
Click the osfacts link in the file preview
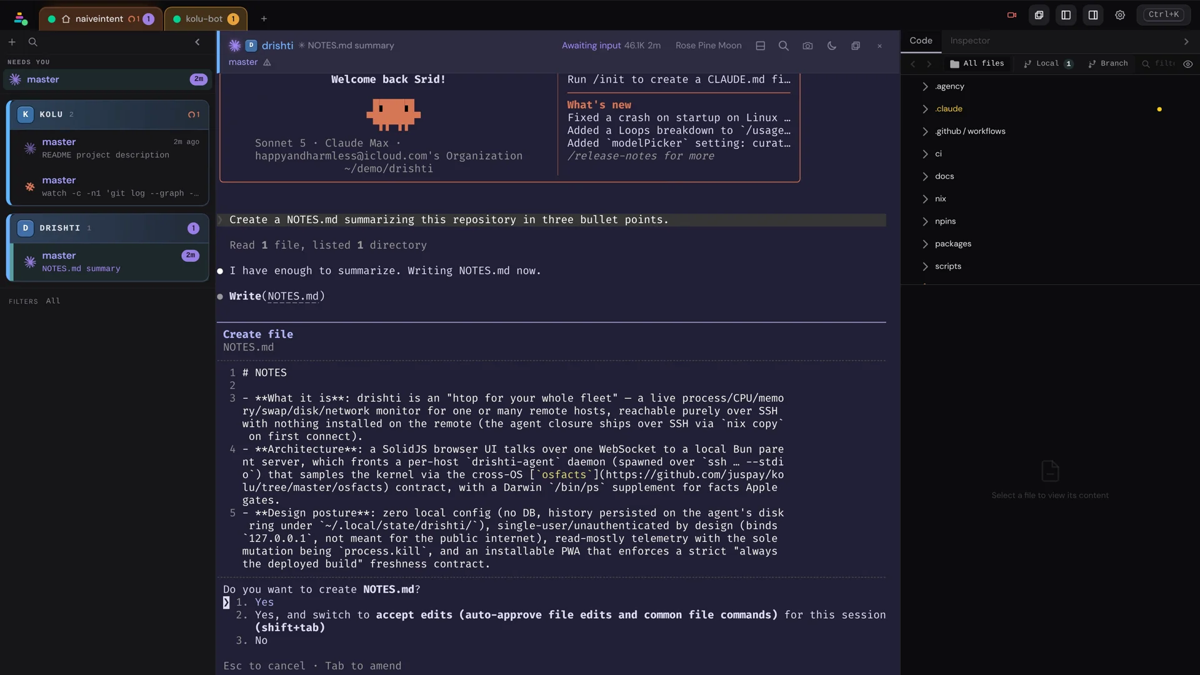click(x=564, y=475)
